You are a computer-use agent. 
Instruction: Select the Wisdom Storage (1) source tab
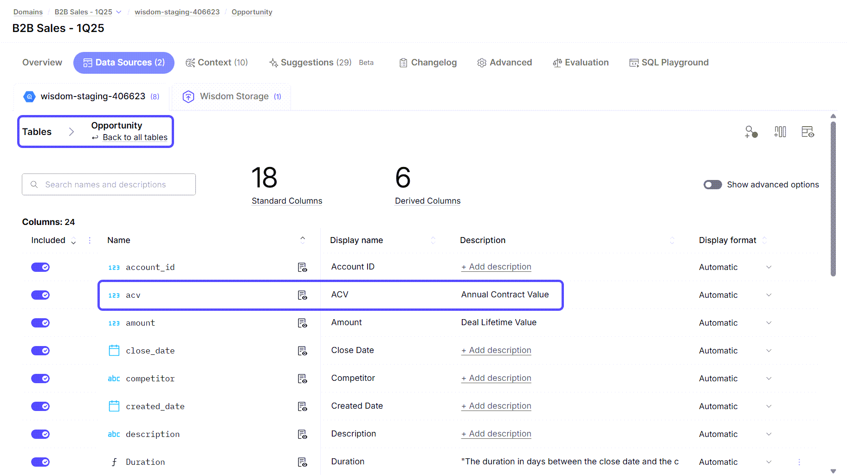tap(232, 96)
